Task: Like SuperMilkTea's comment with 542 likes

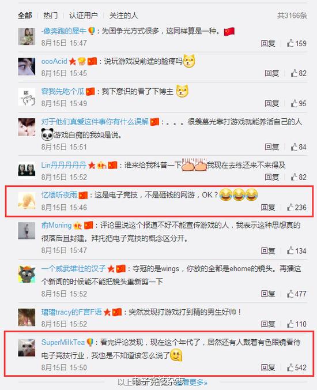Action: point(296,367)
